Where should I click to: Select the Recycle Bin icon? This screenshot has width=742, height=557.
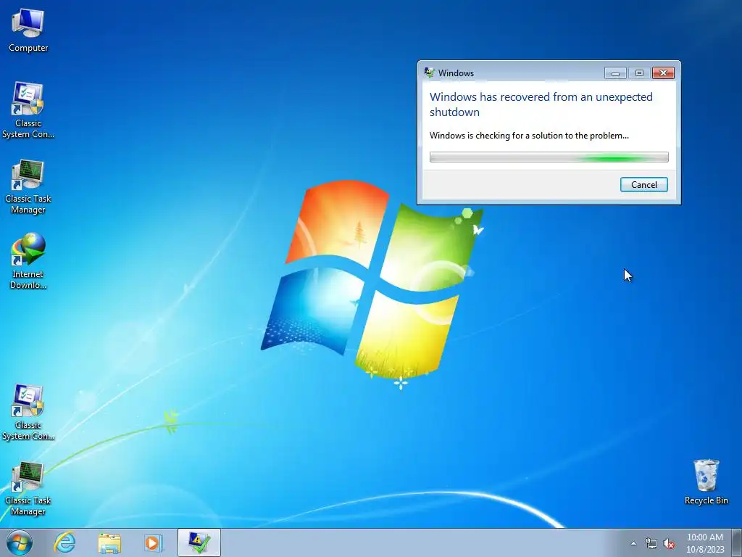tap(706, 482)
